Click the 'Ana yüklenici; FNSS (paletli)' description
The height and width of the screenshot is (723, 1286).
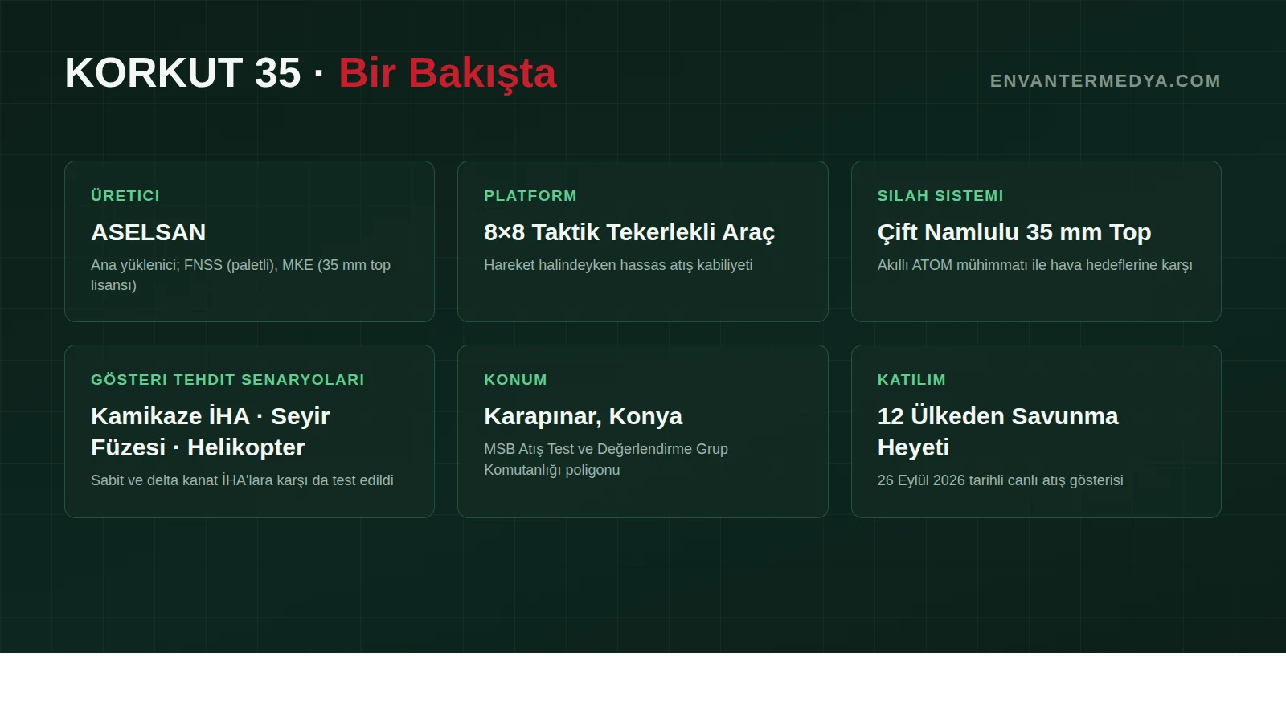coord(241,275)
